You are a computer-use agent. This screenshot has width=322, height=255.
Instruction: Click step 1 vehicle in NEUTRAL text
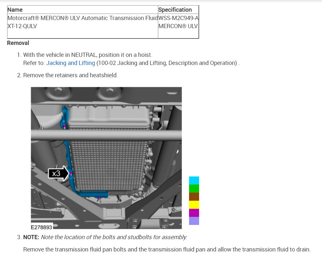click(x=88, y=55)
